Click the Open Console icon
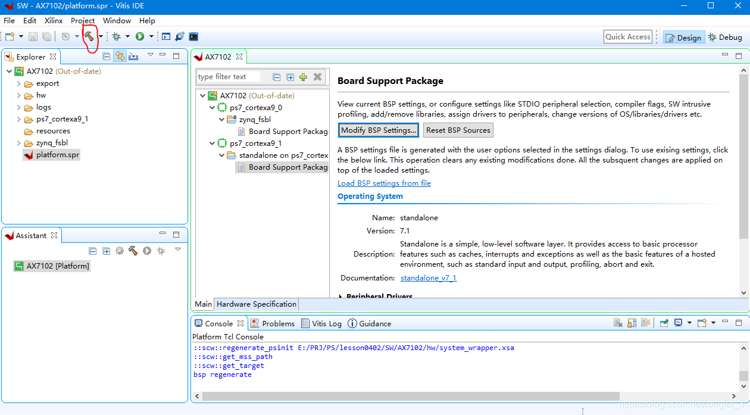The height and width of the screenshot is (415, 750). tap(702, 323)
